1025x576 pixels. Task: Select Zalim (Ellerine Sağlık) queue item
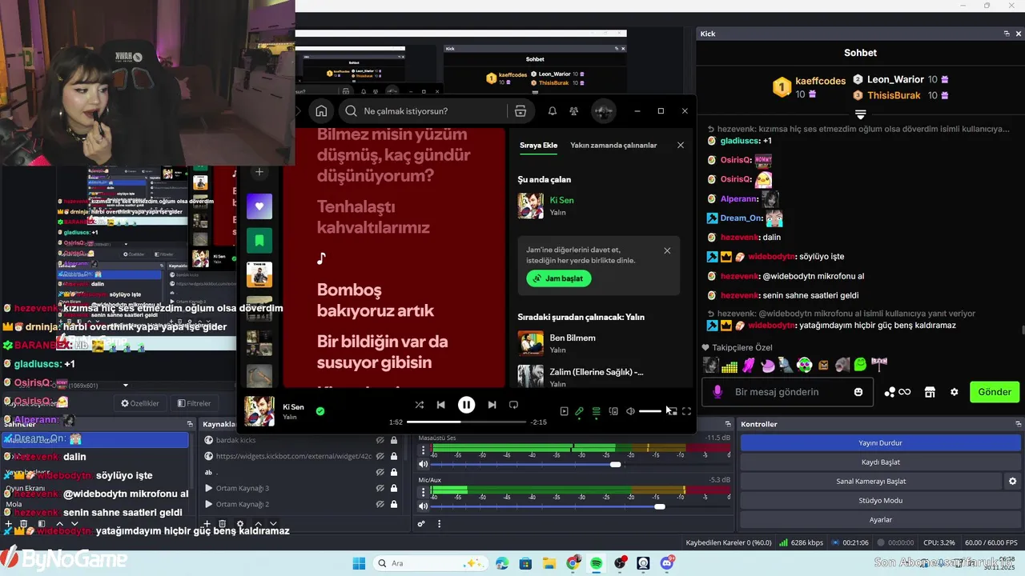[599, 376]
